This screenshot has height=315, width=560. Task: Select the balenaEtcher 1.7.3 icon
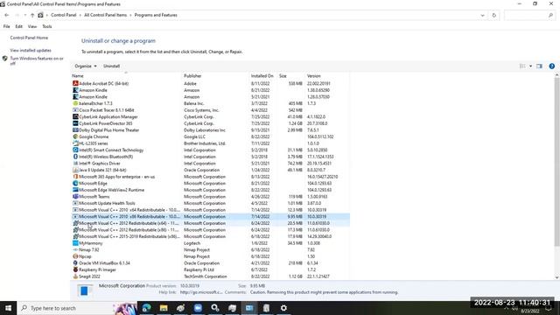point(75,103)
